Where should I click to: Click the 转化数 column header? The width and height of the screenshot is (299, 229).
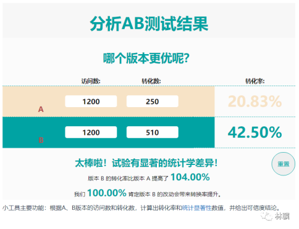[151, 81]
